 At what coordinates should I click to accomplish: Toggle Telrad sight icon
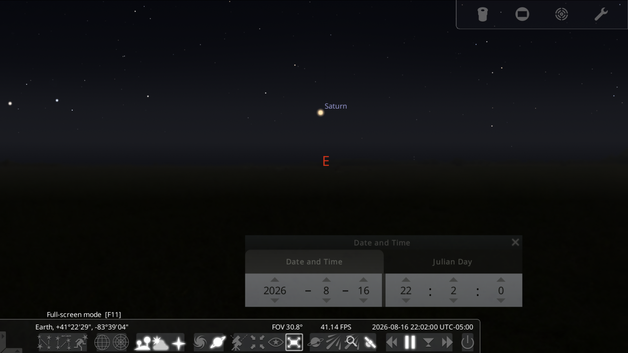(x=562, y=15)
